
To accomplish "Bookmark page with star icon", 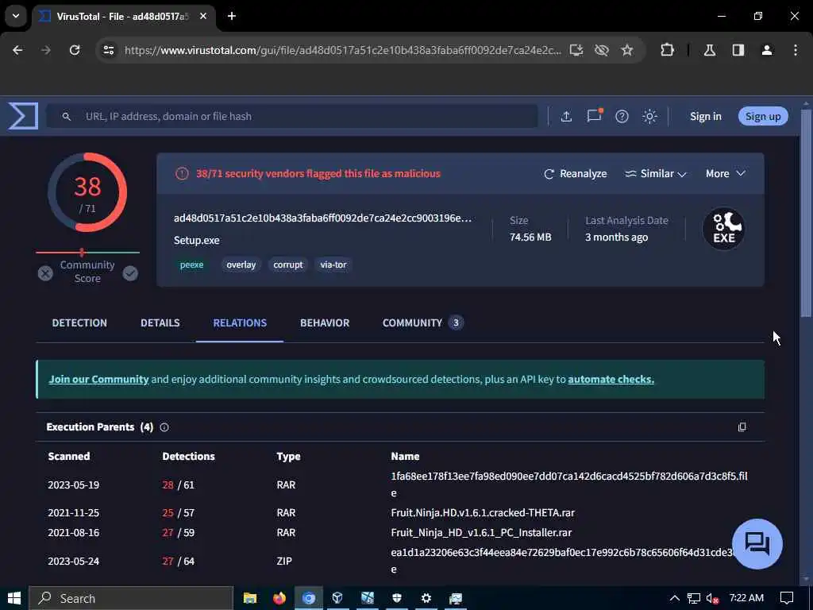I will pos(627,50).
